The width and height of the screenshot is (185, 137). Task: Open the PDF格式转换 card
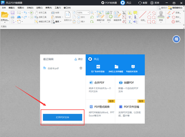pyautogui.click(x=101, y=111)
